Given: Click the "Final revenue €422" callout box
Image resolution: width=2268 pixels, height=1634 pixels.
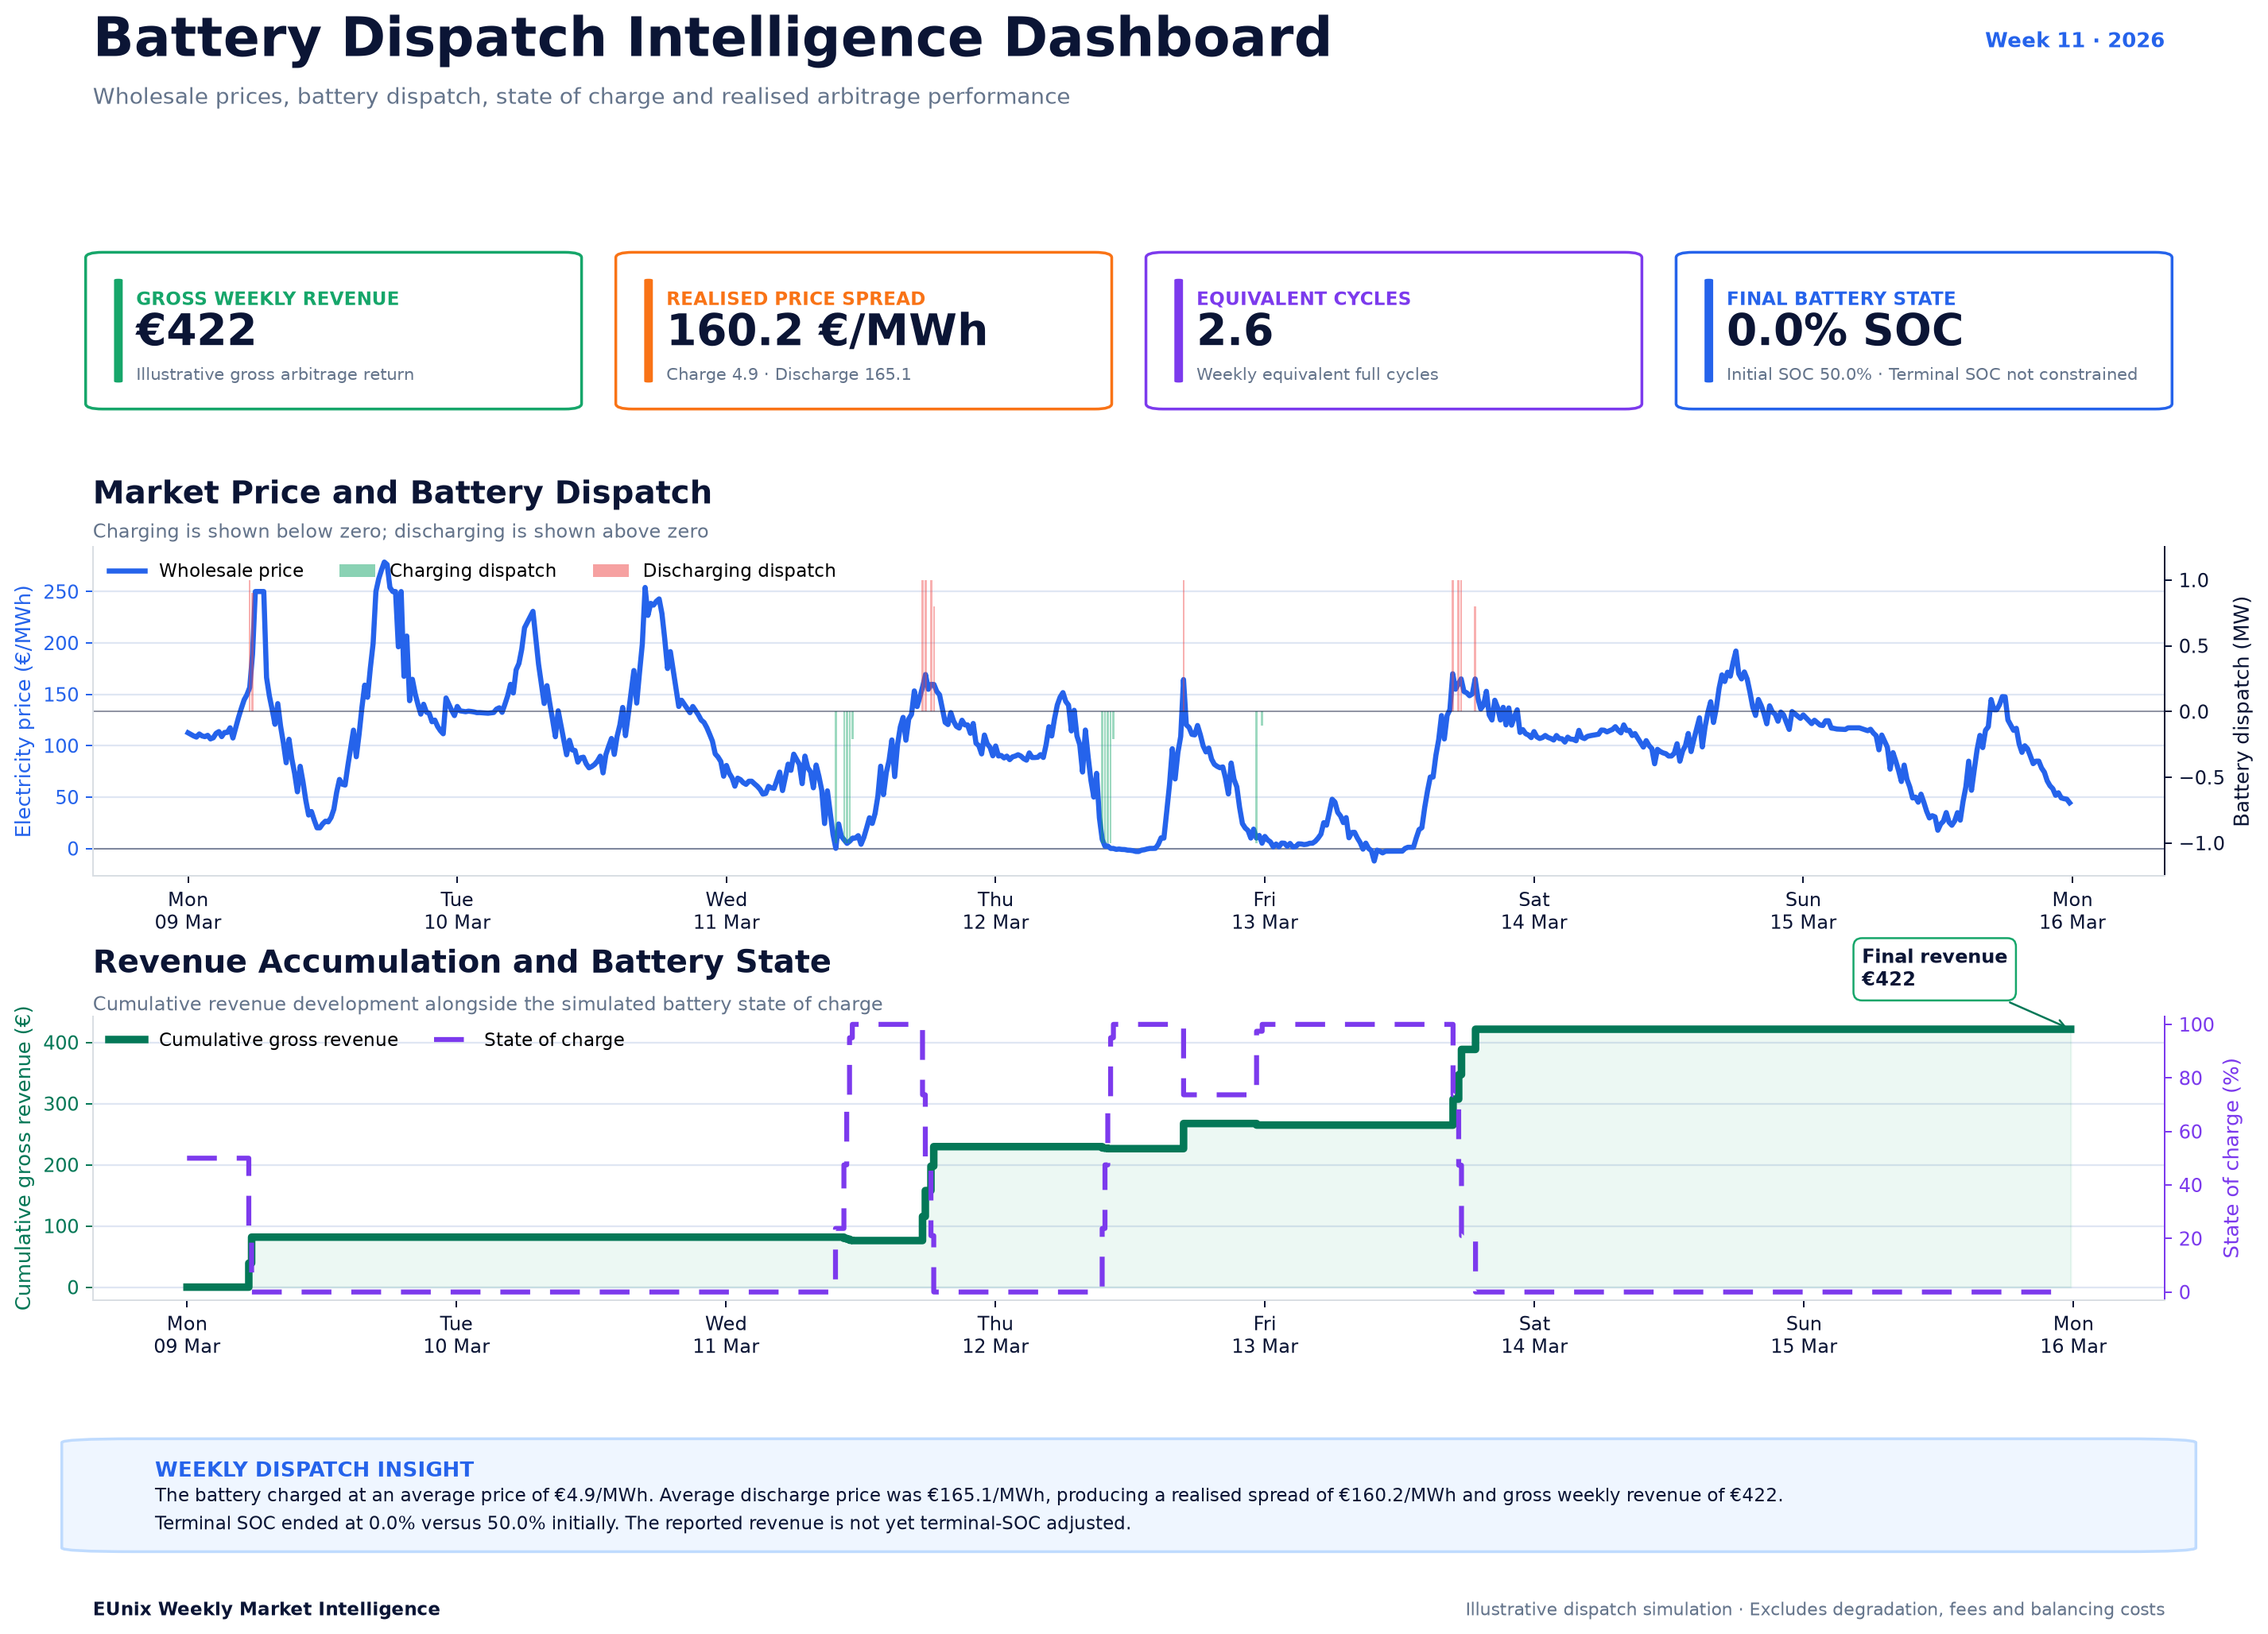Looking at the screenshot, I should pyautogui.click(x=1934, y=968).
